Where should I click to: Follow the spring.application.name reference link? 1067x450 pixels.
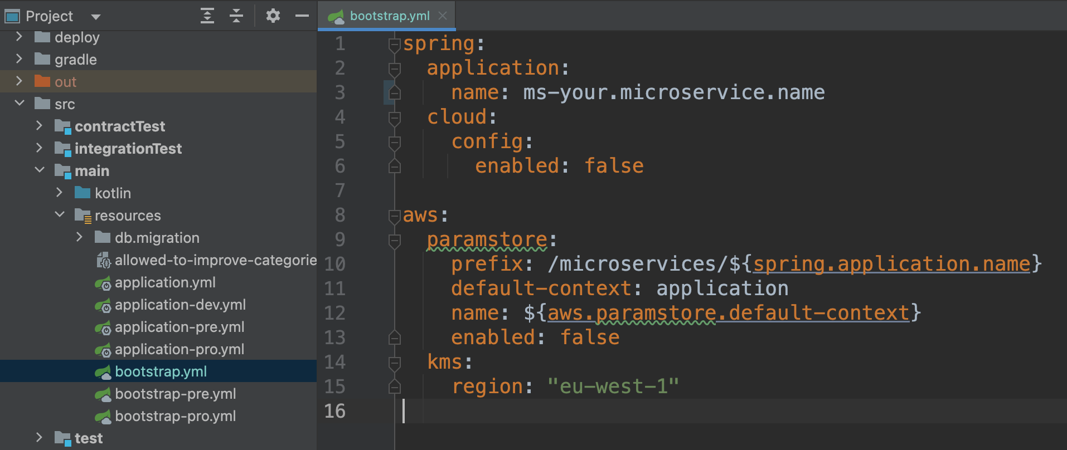click(891, 263)
